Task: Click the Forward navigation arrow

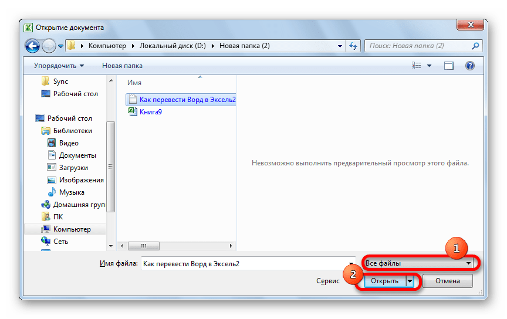Action: pyautogui.click(x=49, y=46)
